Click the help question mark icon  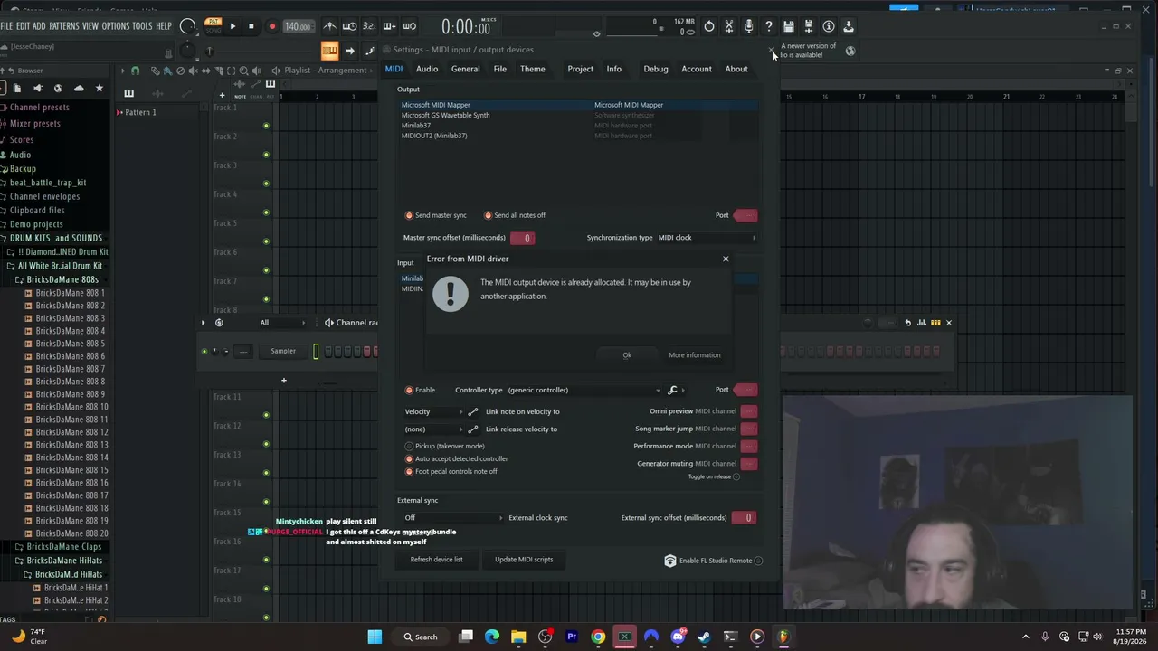click(x=768, y=26)
